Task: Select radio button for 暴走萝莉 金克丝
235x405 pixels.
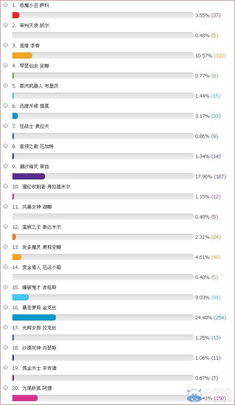Action: click(5, 307)
